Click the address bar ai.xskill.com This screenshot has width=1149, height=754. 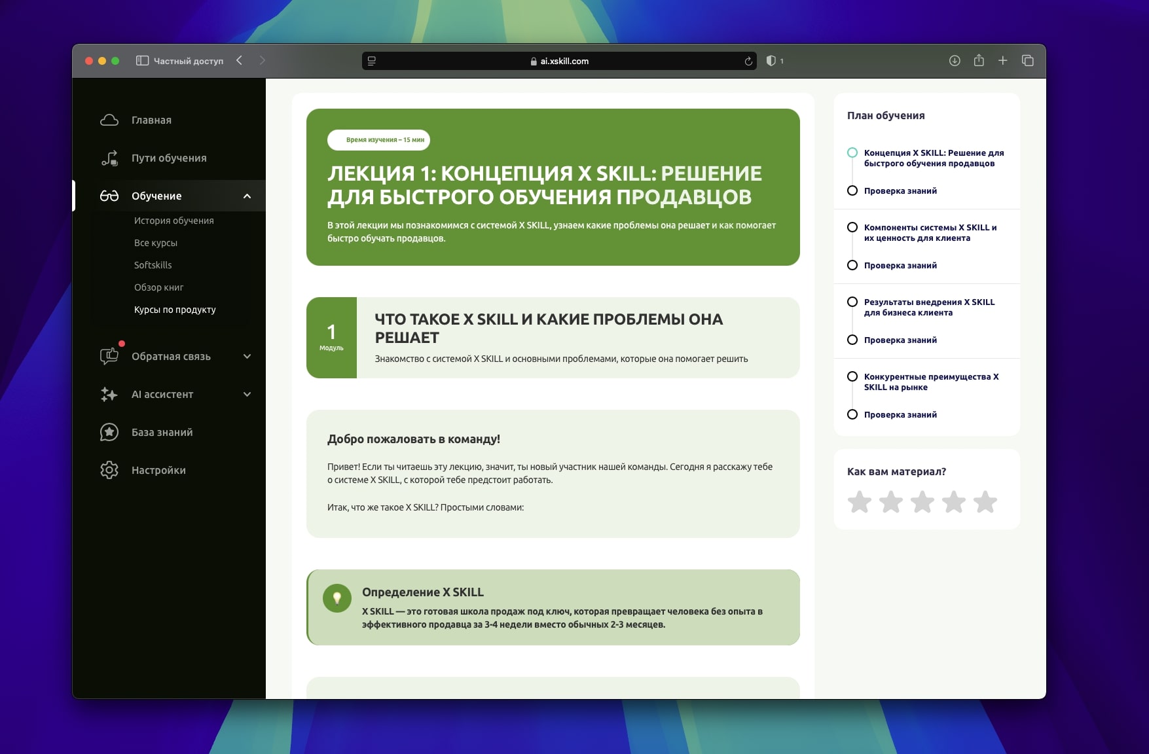click(x=559, y=61)
